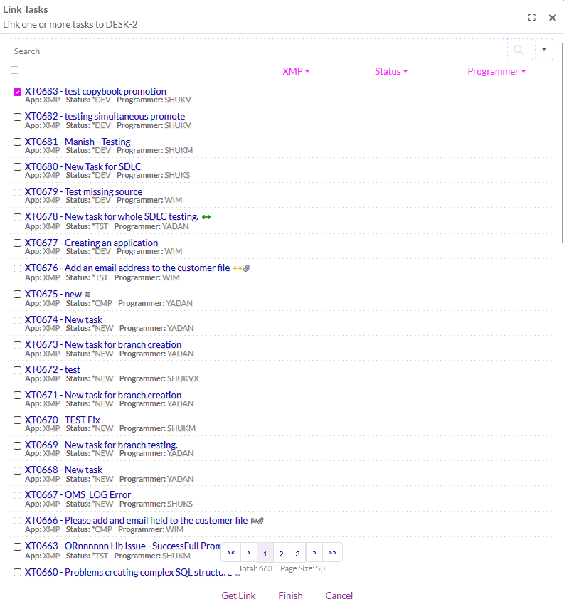Check the XT0680 New Task for SDLC checkbox
Viewport: 564px width, 609px height.
17,167
